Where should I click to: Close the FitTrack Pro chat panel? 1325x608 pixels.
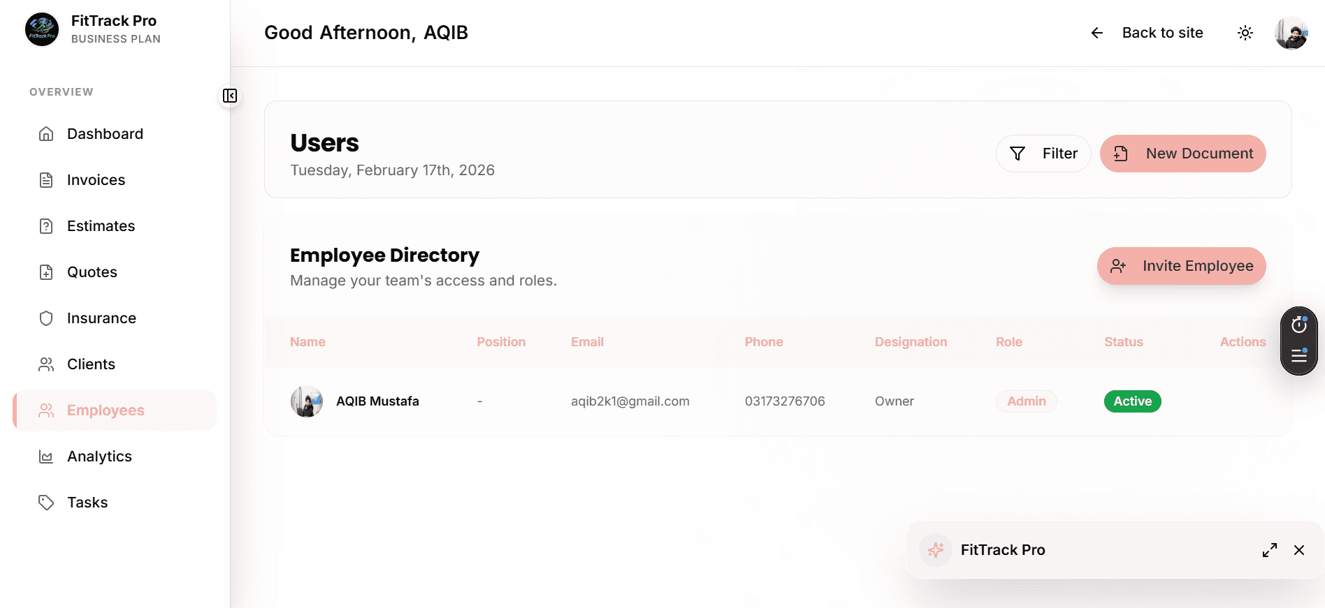(1299, 550)
